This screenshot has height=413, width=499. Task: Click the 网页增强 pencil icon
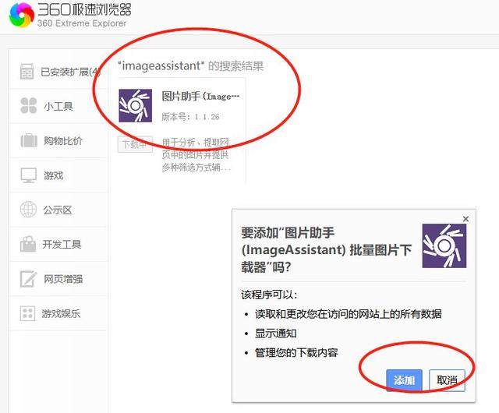[28, 279]
